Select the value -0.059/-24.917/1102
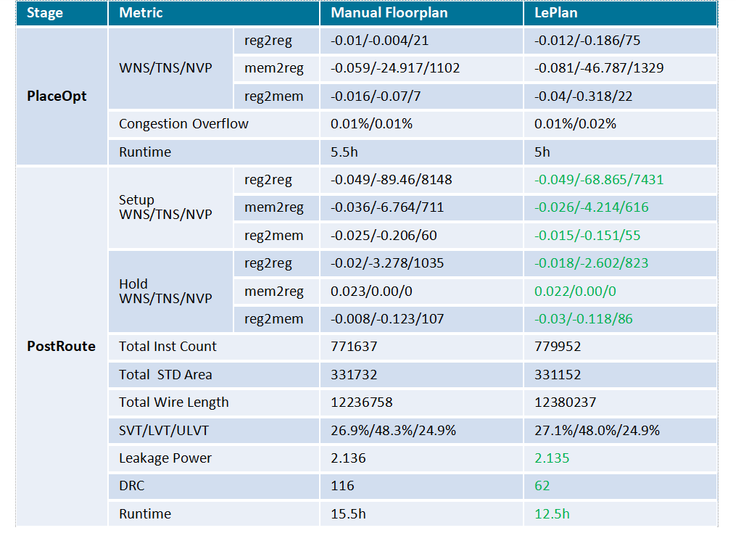Image resolution: width=736 pixels, height=533 pixels. click(x=395, y=68)
